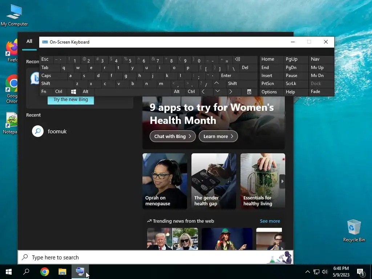The width and height of the screenshot is (372, 279).
Task: Click the Mv Up key
Action: [x=322, y=68]
